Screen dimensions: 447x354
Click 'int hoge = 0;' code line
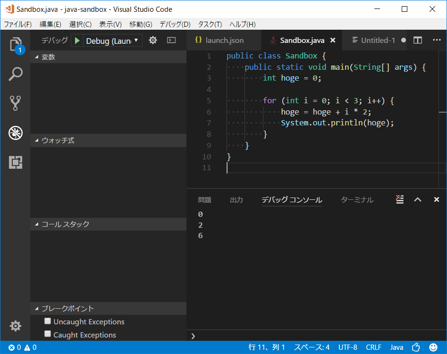(x=292, y=78)
